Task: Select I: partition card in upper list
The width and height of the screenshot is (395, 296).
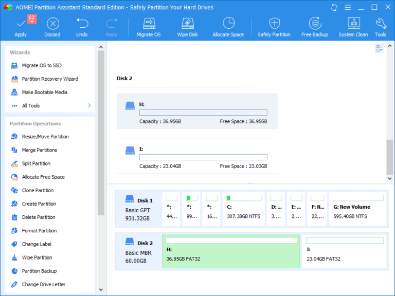Action: [x=197, y=156]
